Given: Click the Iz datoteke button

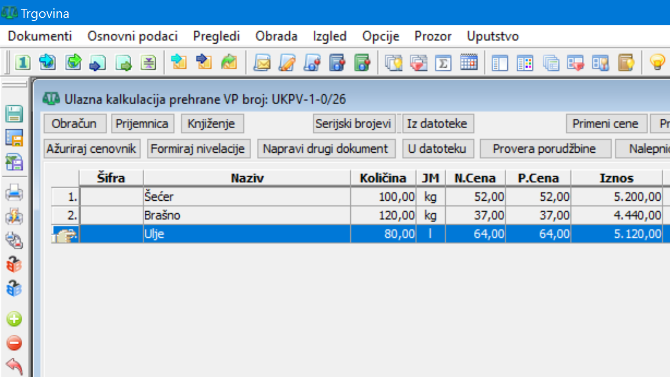Looking at the screenshot, I should [437, 123].
